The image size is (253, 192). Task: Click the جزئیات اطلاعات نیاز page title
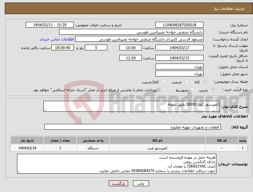(229, 9)
